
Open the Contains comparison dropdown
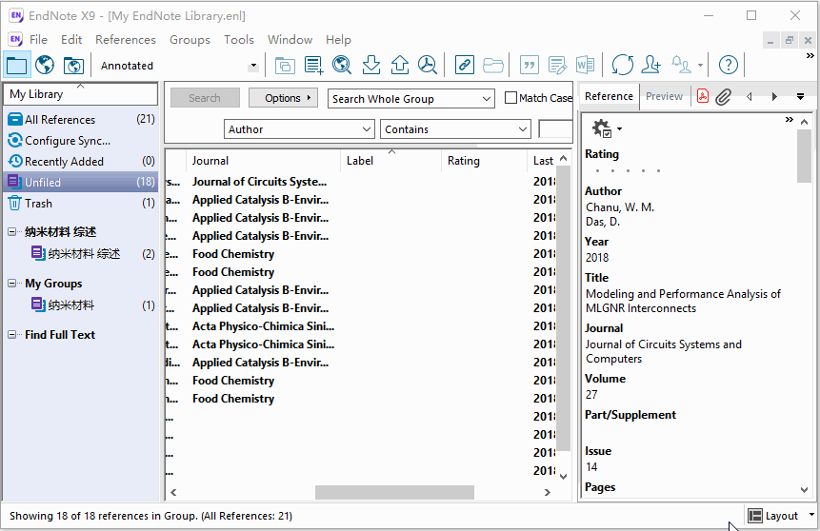point(455,129)
